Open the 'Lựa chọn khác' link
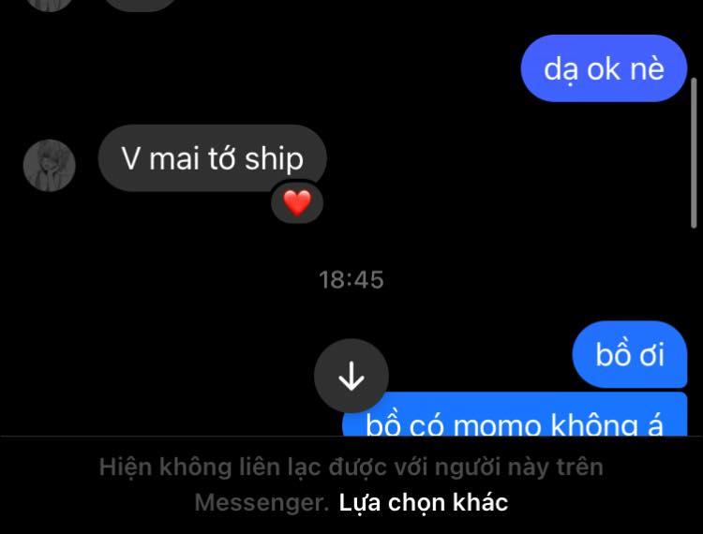Viewport: 703px width, 534px height. pyautogui.click(x=424, y=502)
